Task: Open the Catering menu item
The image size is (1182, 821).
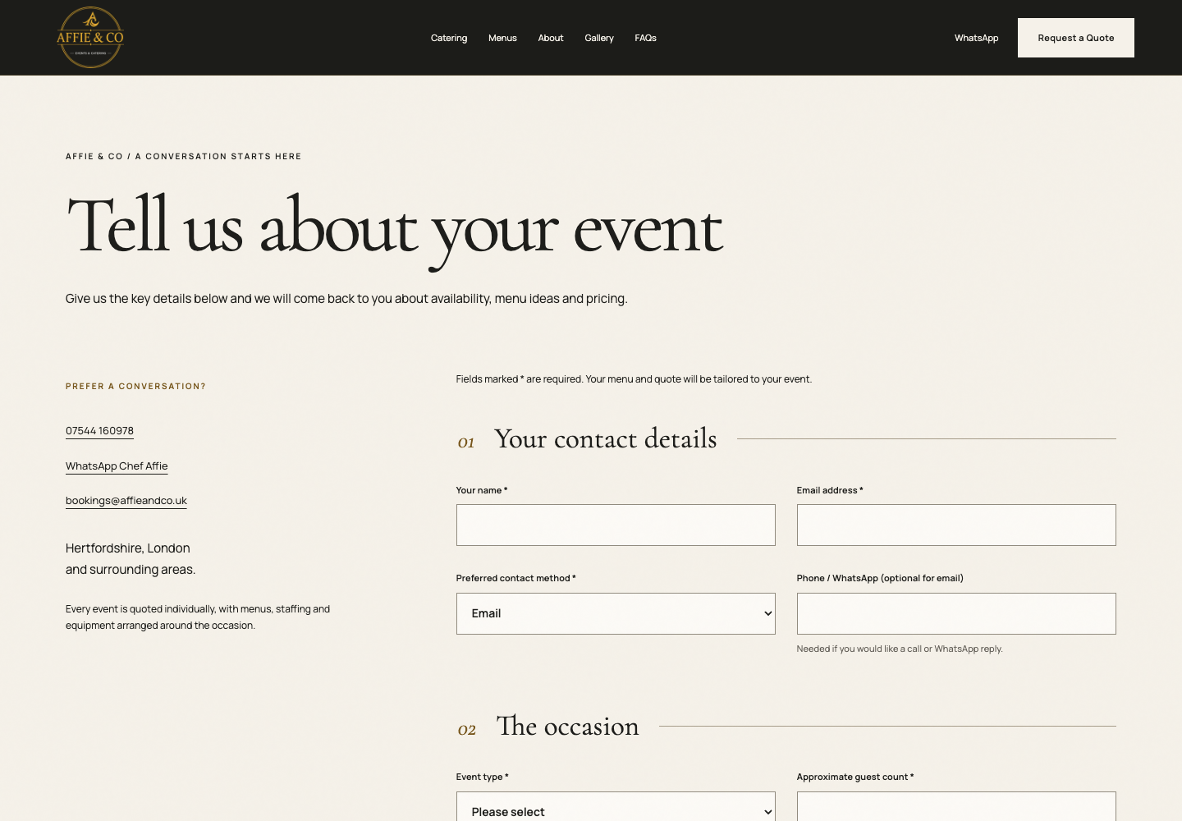Action: coord(449,38)
